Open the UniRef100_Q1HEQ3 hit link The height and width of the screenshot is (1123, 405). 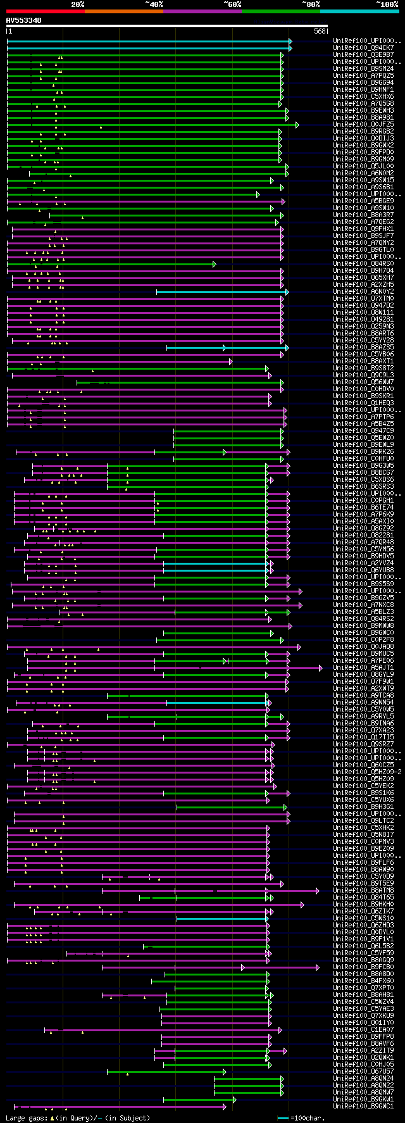[363, 403]
